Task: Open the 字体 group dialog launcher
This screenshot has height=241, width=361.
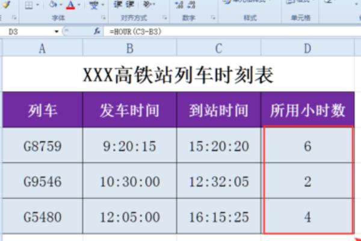Action: tap(103, 17)
